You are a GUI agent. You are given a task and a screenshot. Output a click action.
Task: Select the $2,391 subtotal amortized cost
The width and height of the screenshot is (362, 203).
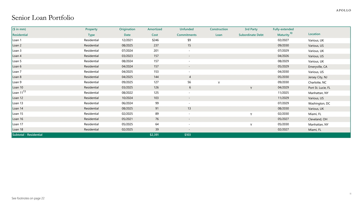[x=154, y=135]
